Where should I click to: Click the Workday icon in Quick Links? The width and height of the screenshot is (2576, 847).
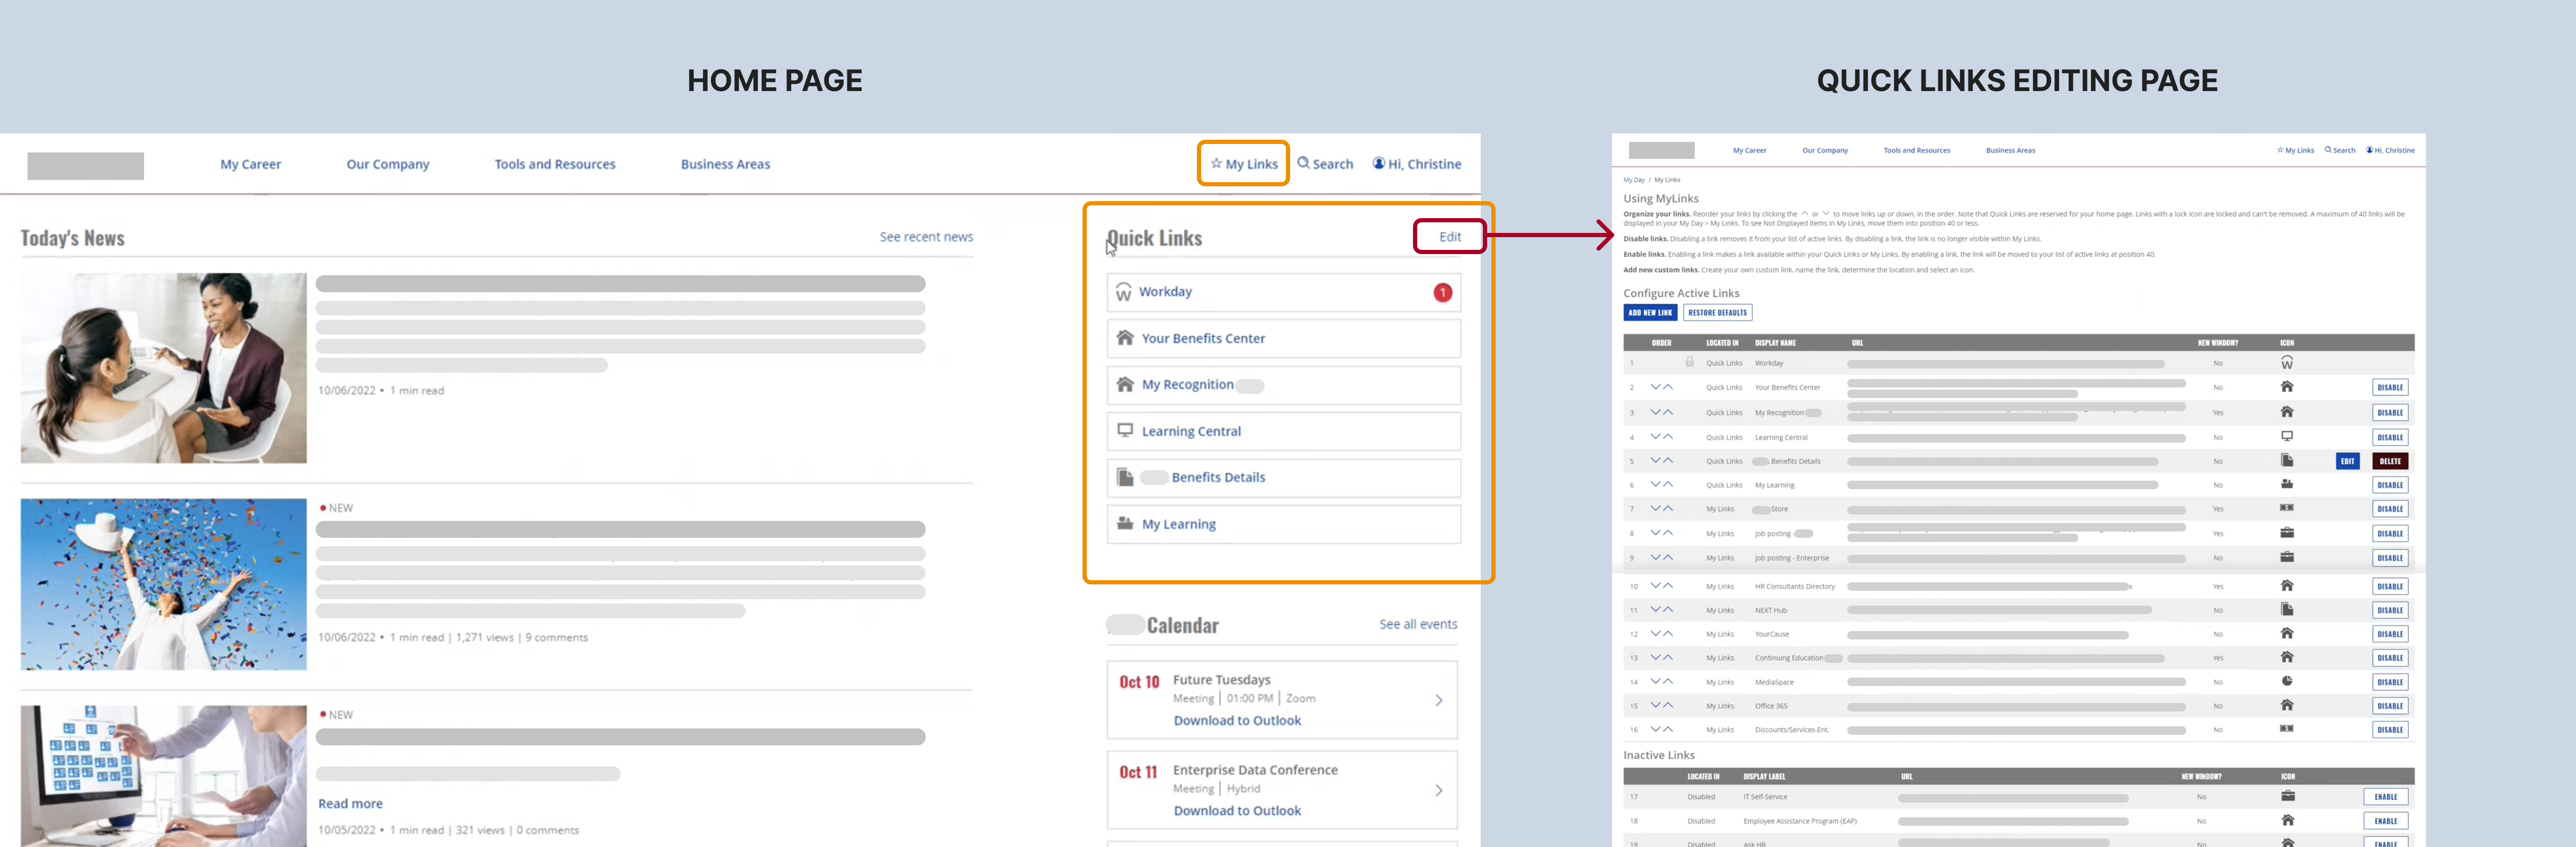1124,292
